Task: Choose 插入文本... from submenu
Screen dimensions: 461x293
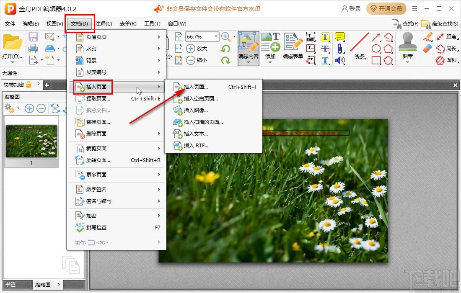Action: [x=213, y=134]
